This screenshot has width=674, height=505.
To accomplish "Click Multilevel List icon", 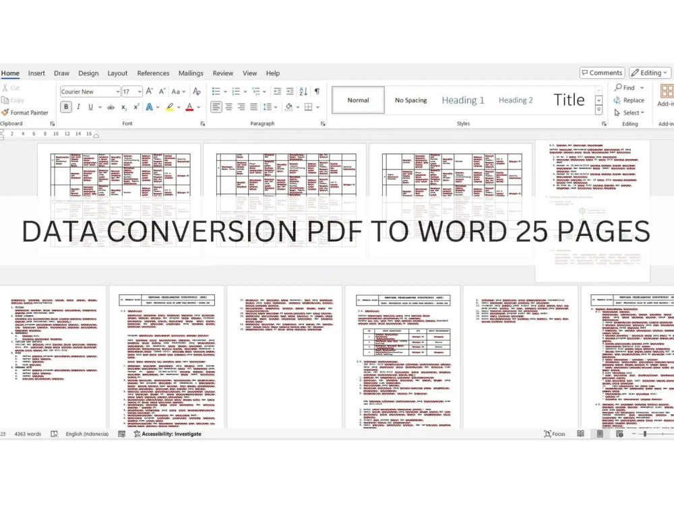I will point(255,91).
